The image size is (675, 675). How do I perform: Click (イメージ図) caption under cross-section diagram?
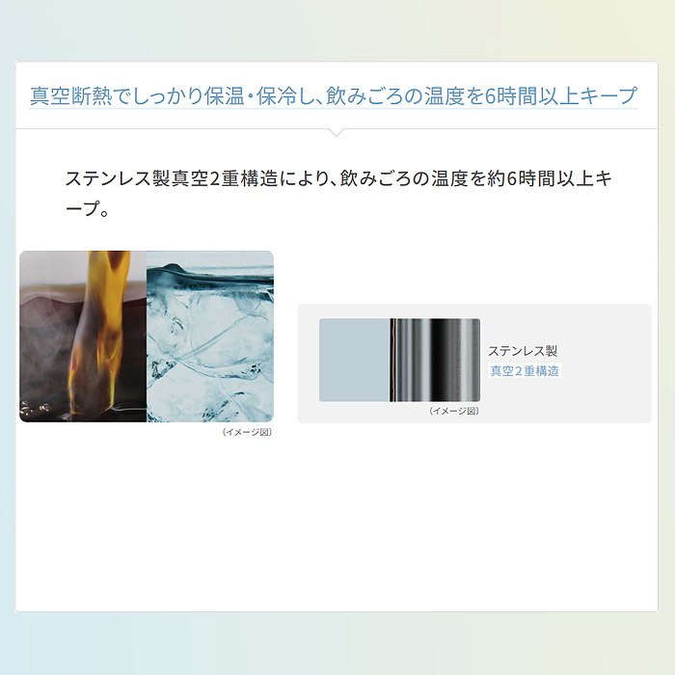click(x=454, y=411)
